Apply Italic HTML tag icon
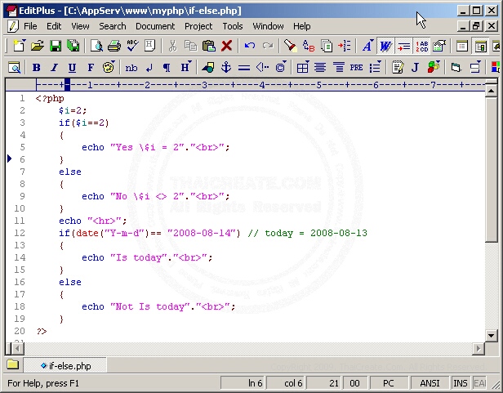The height and width of the screenshot is (393, 503). pyautogui.click(x=55, y=68)
